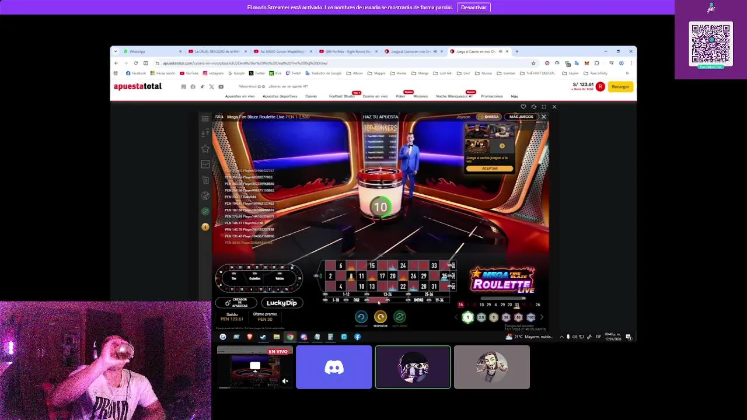The height and width of the screenshot is (420, 747).
Task: Bet on number 24 on roulette table
Action: point(403,266)
